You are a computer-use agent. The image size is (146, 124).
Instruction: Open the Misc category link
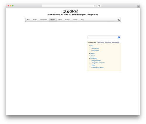coord(93,65)
